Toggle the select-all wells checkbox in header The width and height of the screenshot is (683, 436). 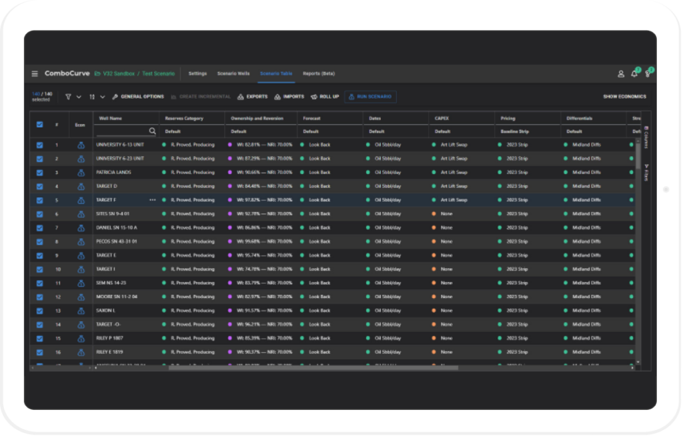pyautogui.click(x=39, y=125)
